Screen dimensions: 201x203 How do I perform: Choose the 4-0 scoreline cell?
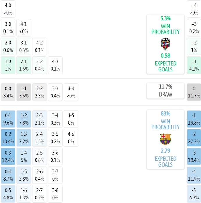click(x=8, y=9)
